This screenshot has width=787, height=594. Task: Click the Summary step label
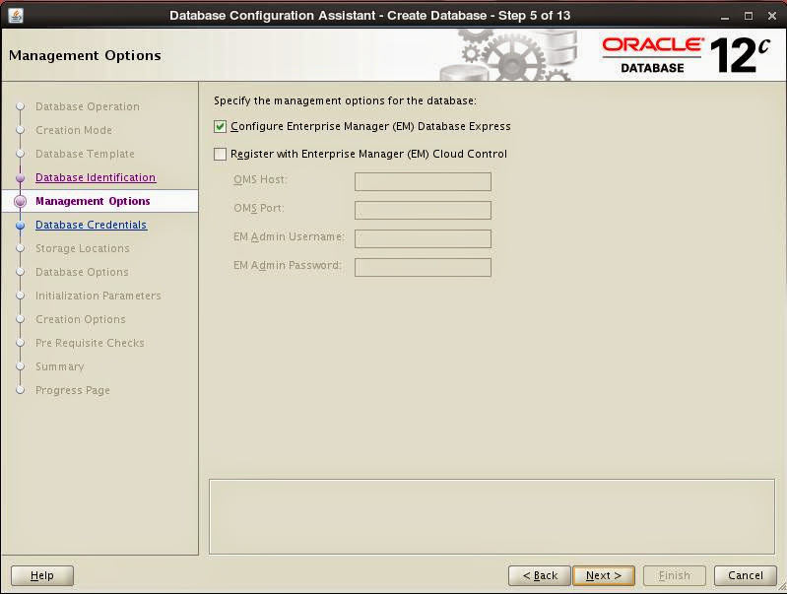point(60,366)
